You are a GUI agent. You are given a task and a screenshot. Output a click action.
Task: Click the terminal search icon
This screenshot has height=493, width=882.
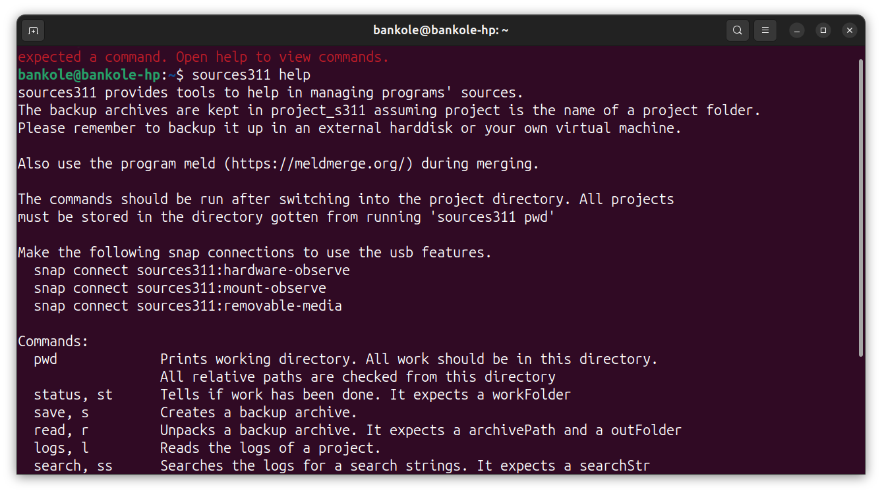[738, 30]
